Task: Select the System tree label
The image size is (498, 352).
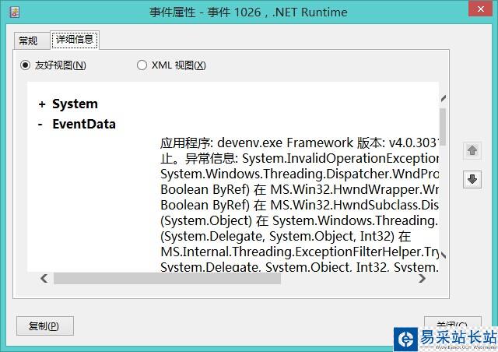Action: pyautogui.click(x=75, y=104)
